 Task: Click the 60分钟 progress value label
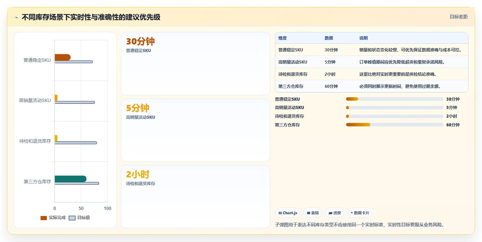[453, 125]
